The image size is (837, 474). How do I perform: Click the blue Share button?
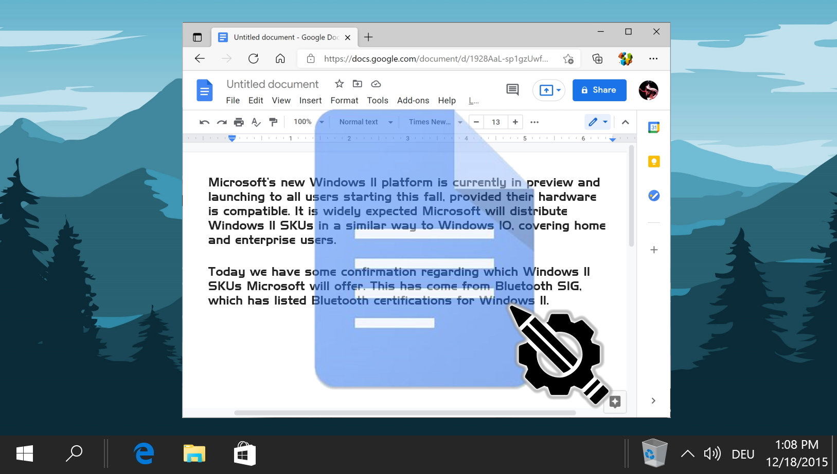click(599, 90)
